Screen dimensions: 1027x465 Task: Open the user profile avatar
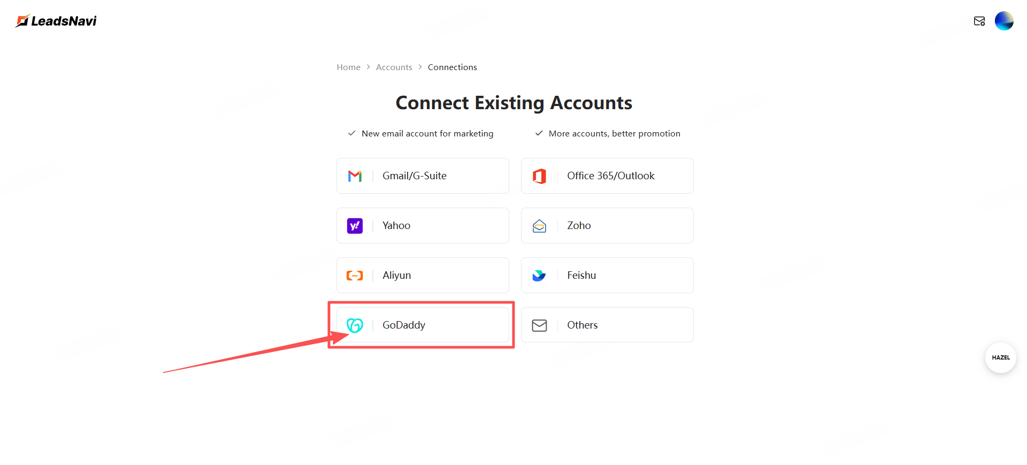(x=1004, y=21)
